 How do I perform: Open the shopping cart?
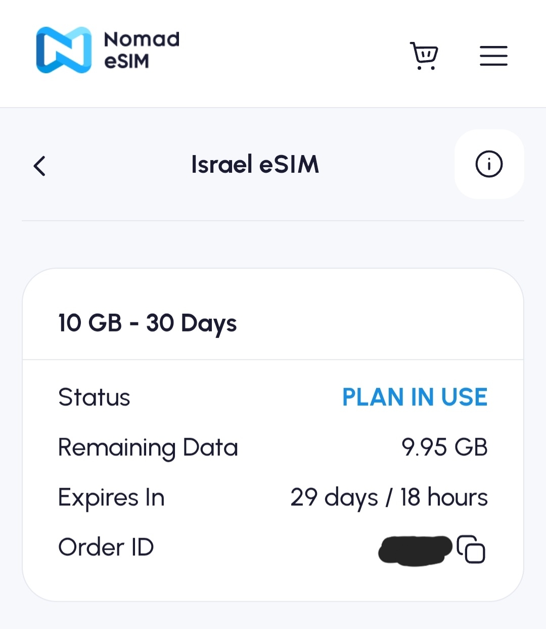[x=424, y=55]
